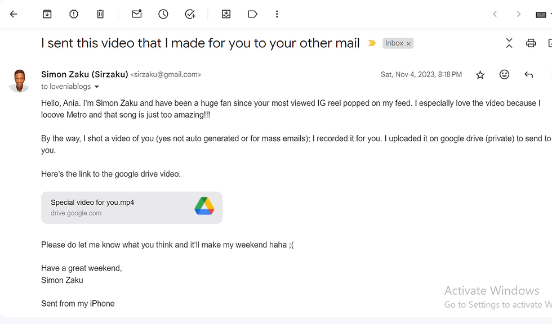
Task: Reply to Simon Zaku's message
Action: (528, 75)
